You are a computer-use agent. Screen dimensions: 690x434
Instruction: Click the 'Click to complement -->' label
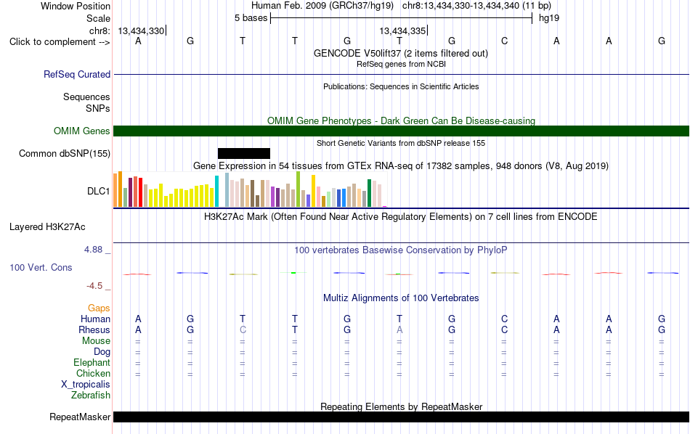pyautogui.click(x=60, y=42)
